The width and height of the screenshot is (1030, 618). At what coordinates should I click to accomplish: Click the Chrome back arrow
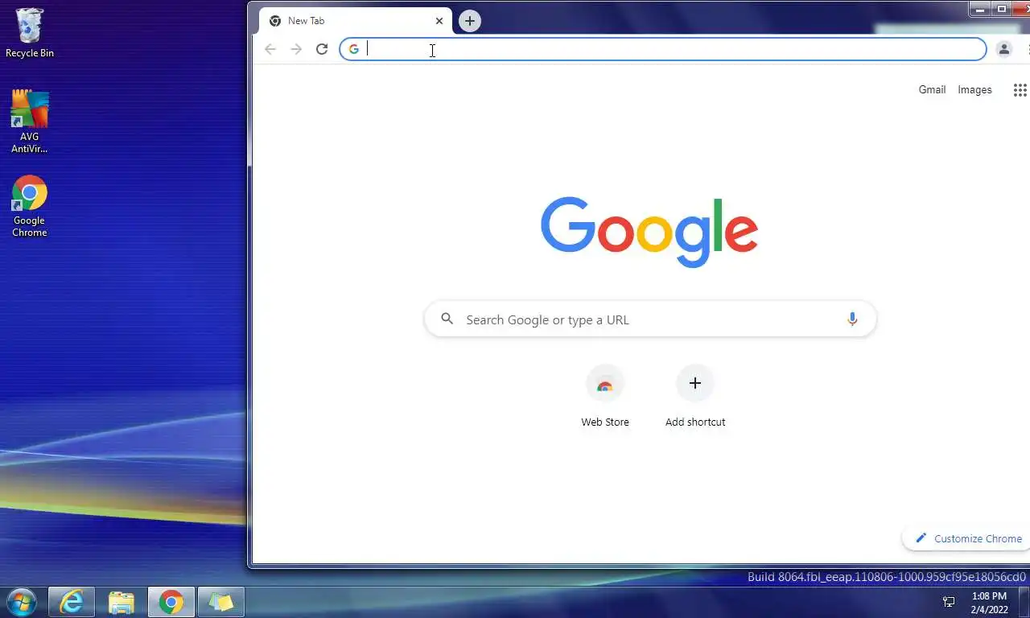pyautogui.click(x=270, y=49)
